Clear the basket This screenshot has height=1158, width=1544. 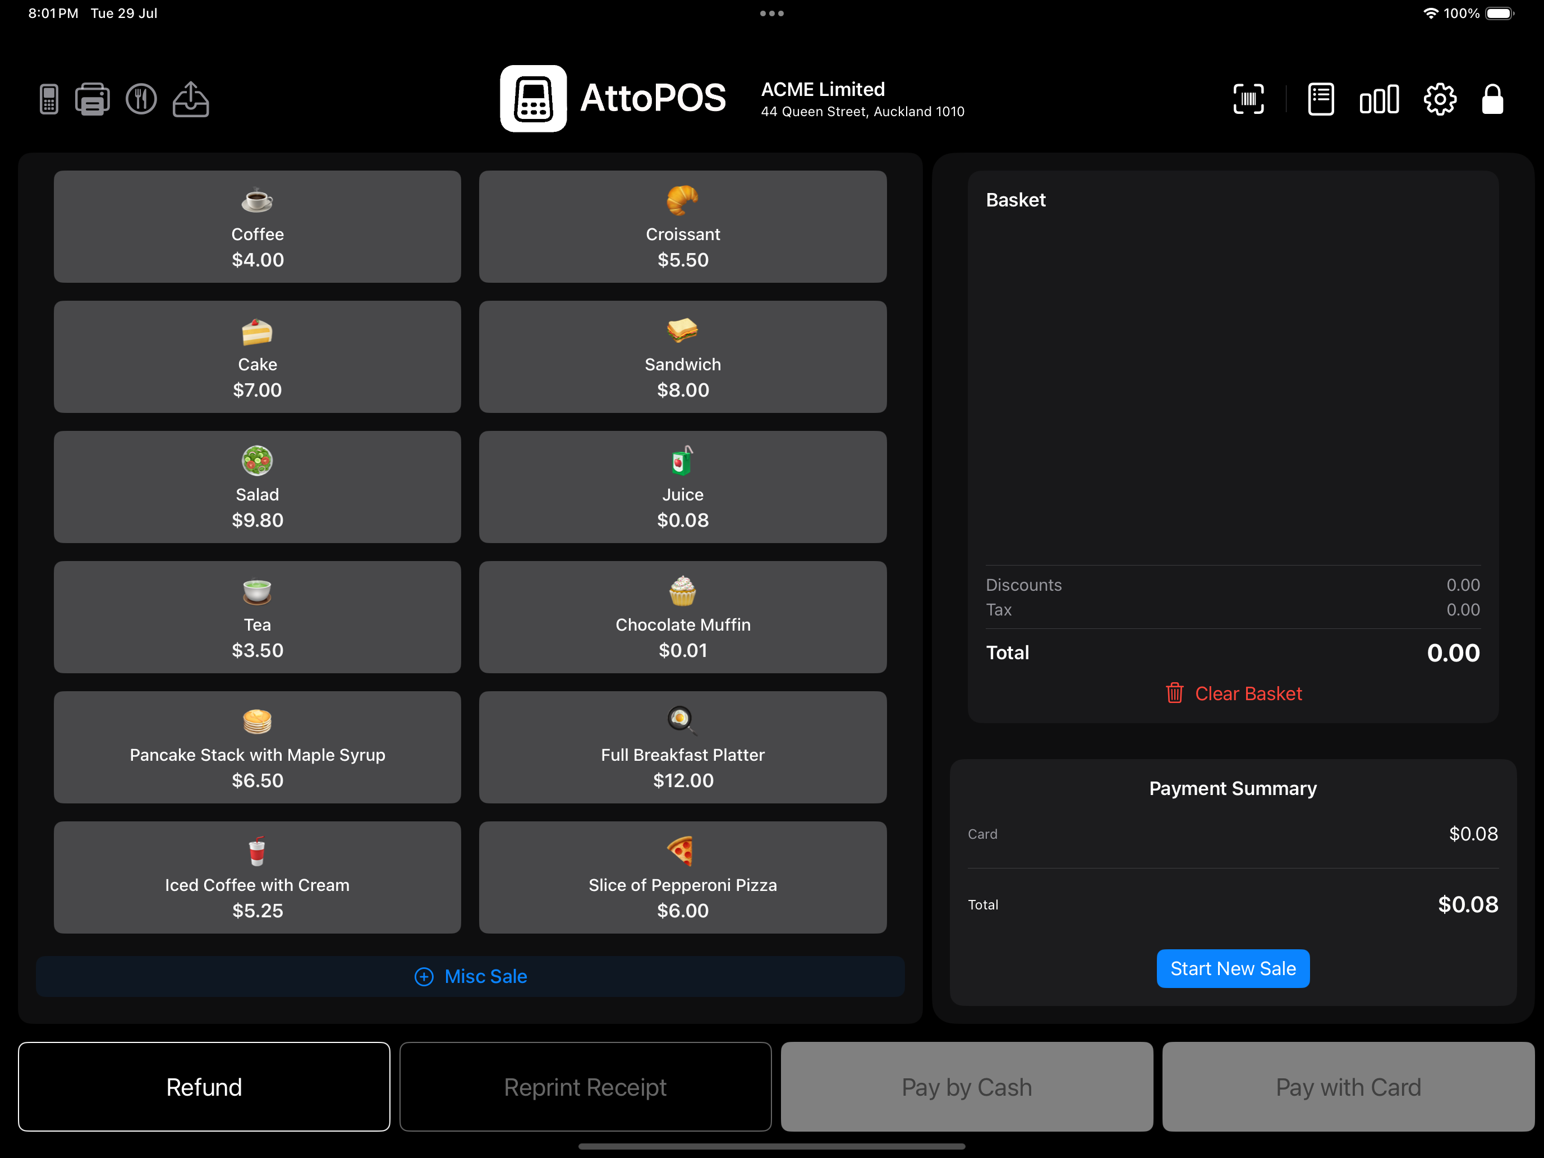1233,693
